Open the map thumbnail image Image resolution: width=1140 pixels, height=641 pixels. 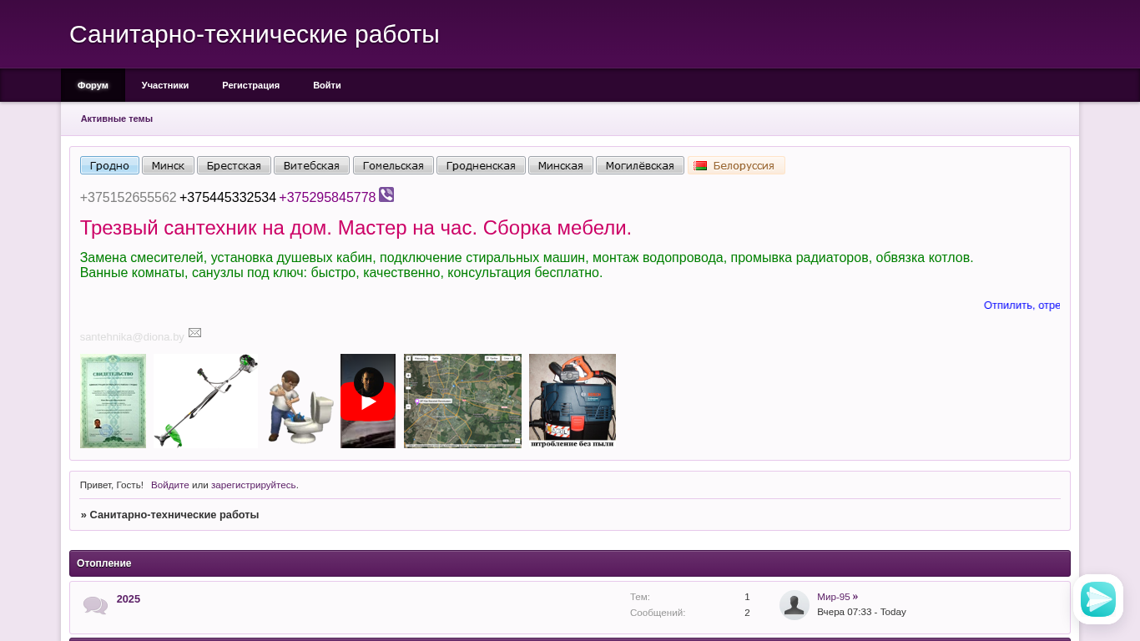point(462,401)
